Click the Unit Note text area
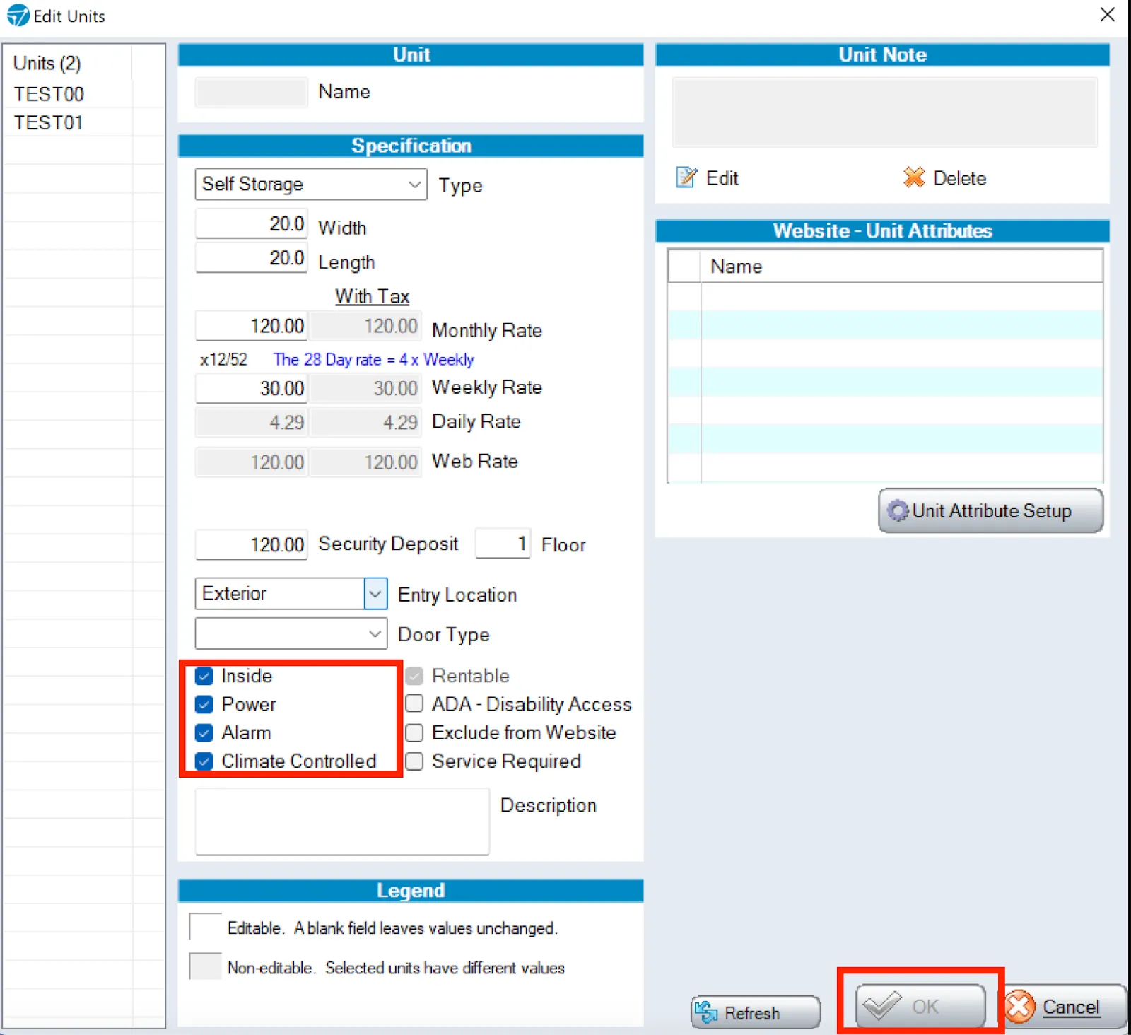The width and height of the screenshot is (1131, 1035). [885, 112]
